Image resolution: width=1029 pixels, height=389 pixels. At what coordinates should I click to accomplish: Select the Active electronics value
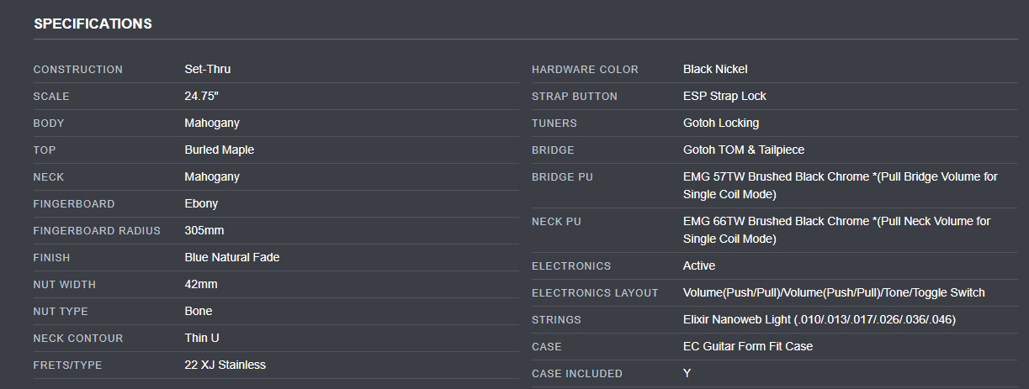click(699, 265)
